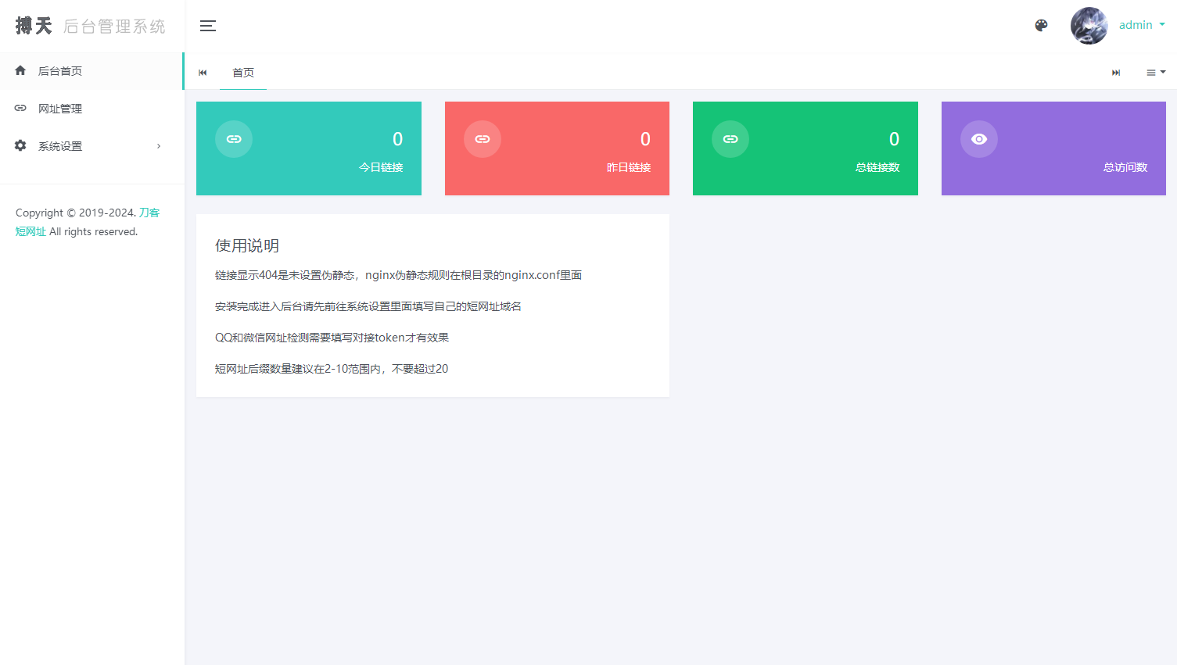Select 网址管理 in the sidebar menu
Image resolution: width=1177 pixels, height=665 pixels.
(x=60, y=108)
